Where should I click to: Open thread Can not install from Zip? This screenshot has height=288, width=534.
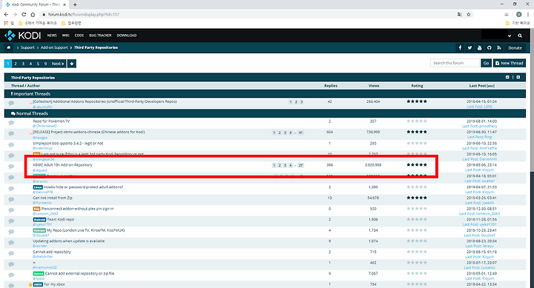[x=53, y=198]
